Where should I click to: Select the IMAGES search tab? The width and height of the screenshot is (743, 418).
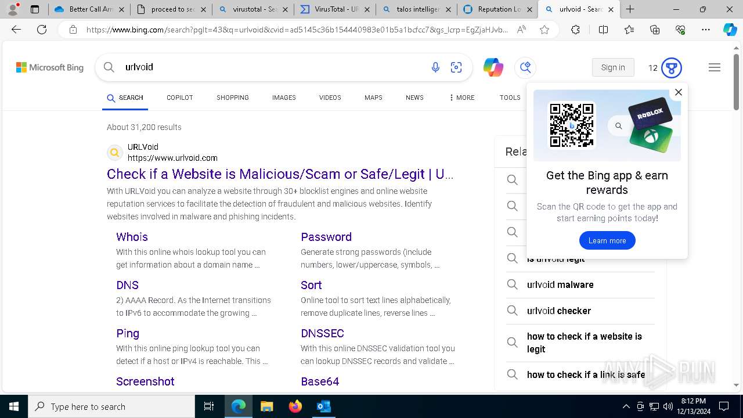point(284,98)
